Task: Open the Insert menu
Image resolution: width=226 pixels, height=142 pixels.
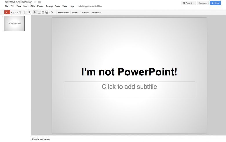Action: pyautogui.click(x=25, y=6)
